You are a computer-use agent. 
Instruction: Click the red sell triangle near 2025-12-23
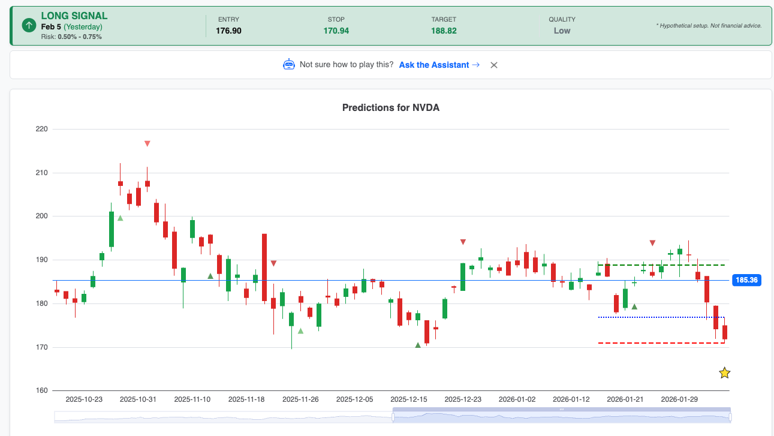(463, 242)
